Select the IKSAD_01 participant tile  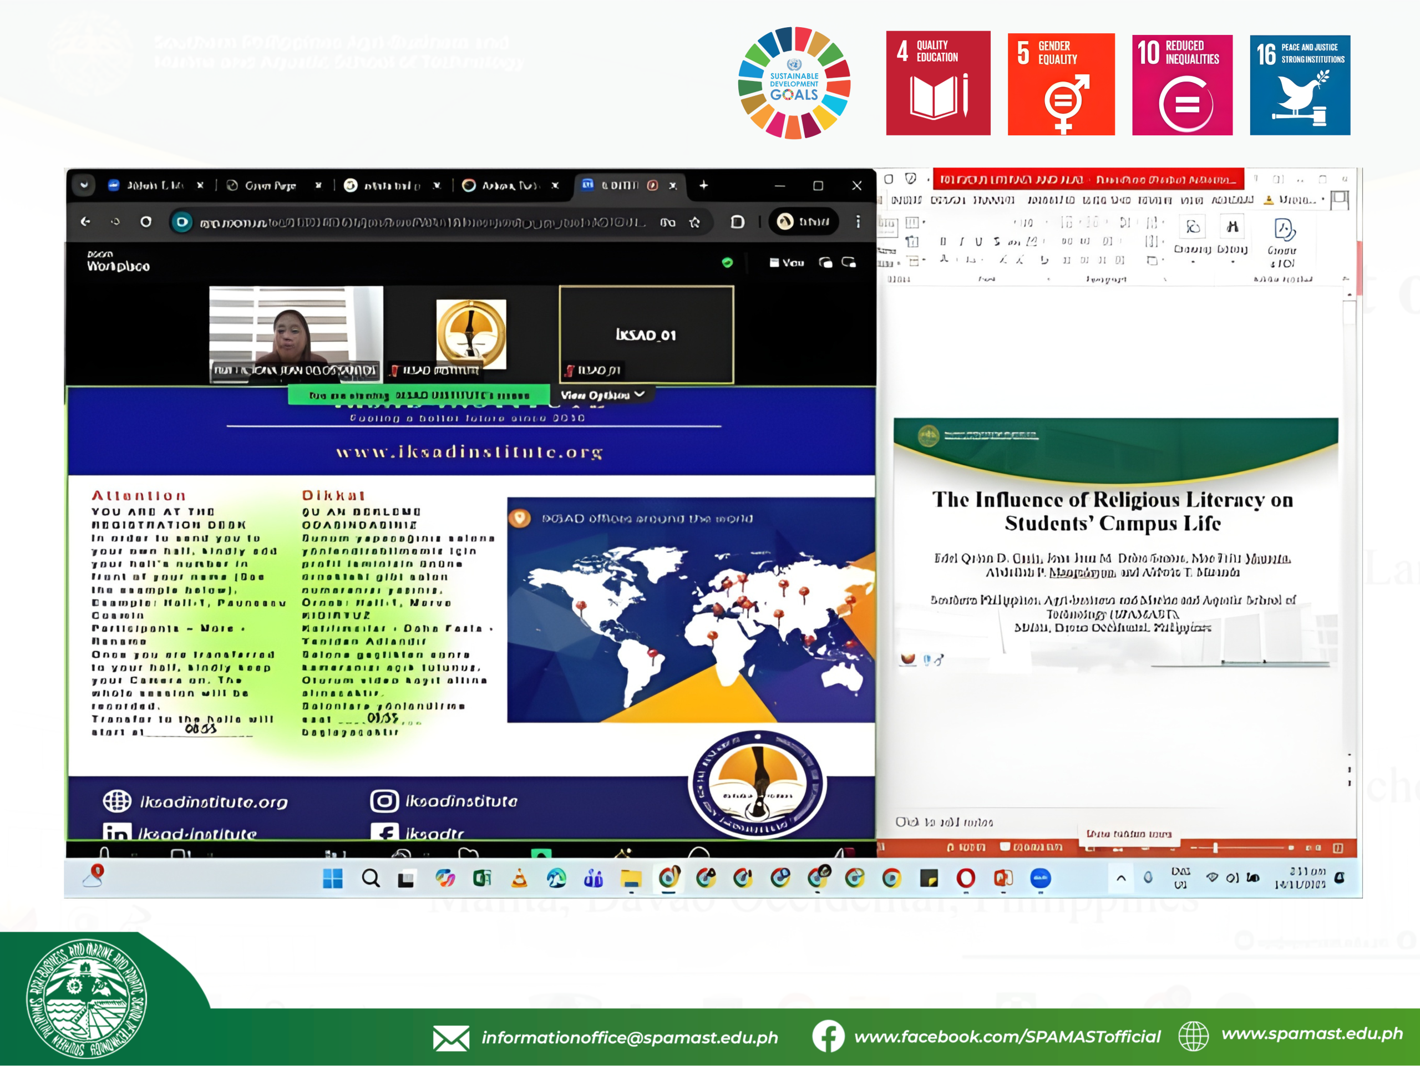[x=646, y=334]
